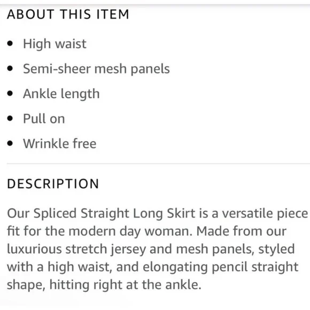The width and height of the screenshot is (310, 310).
Task: Click the DESCRIPTION section heading
Action: (53, 184)
